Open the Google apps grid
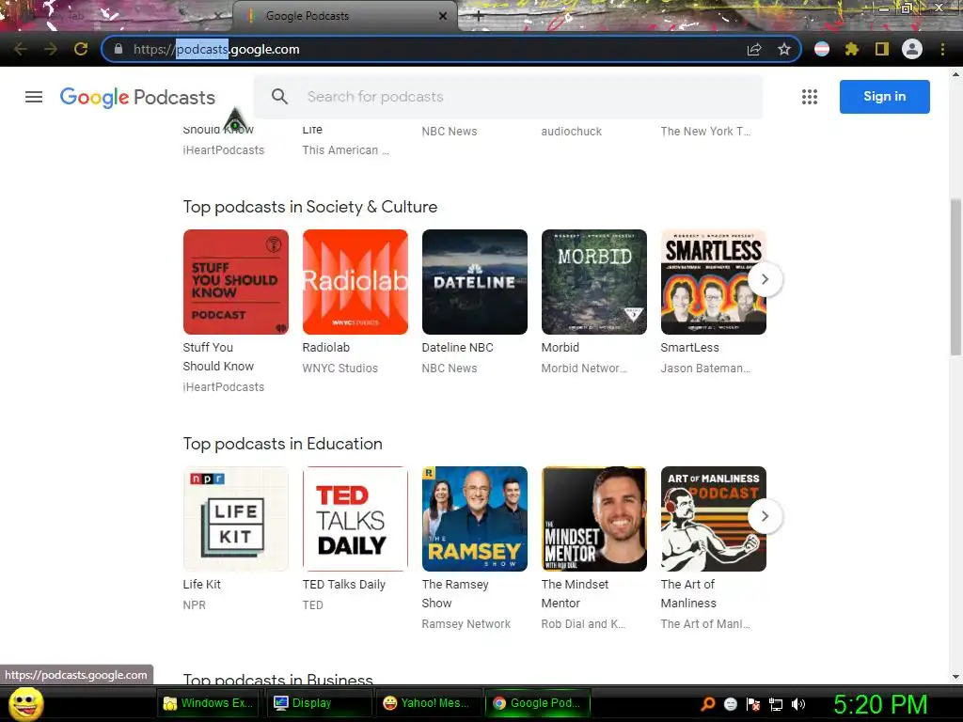Screen dimensions: 963x722 (810, 97)
